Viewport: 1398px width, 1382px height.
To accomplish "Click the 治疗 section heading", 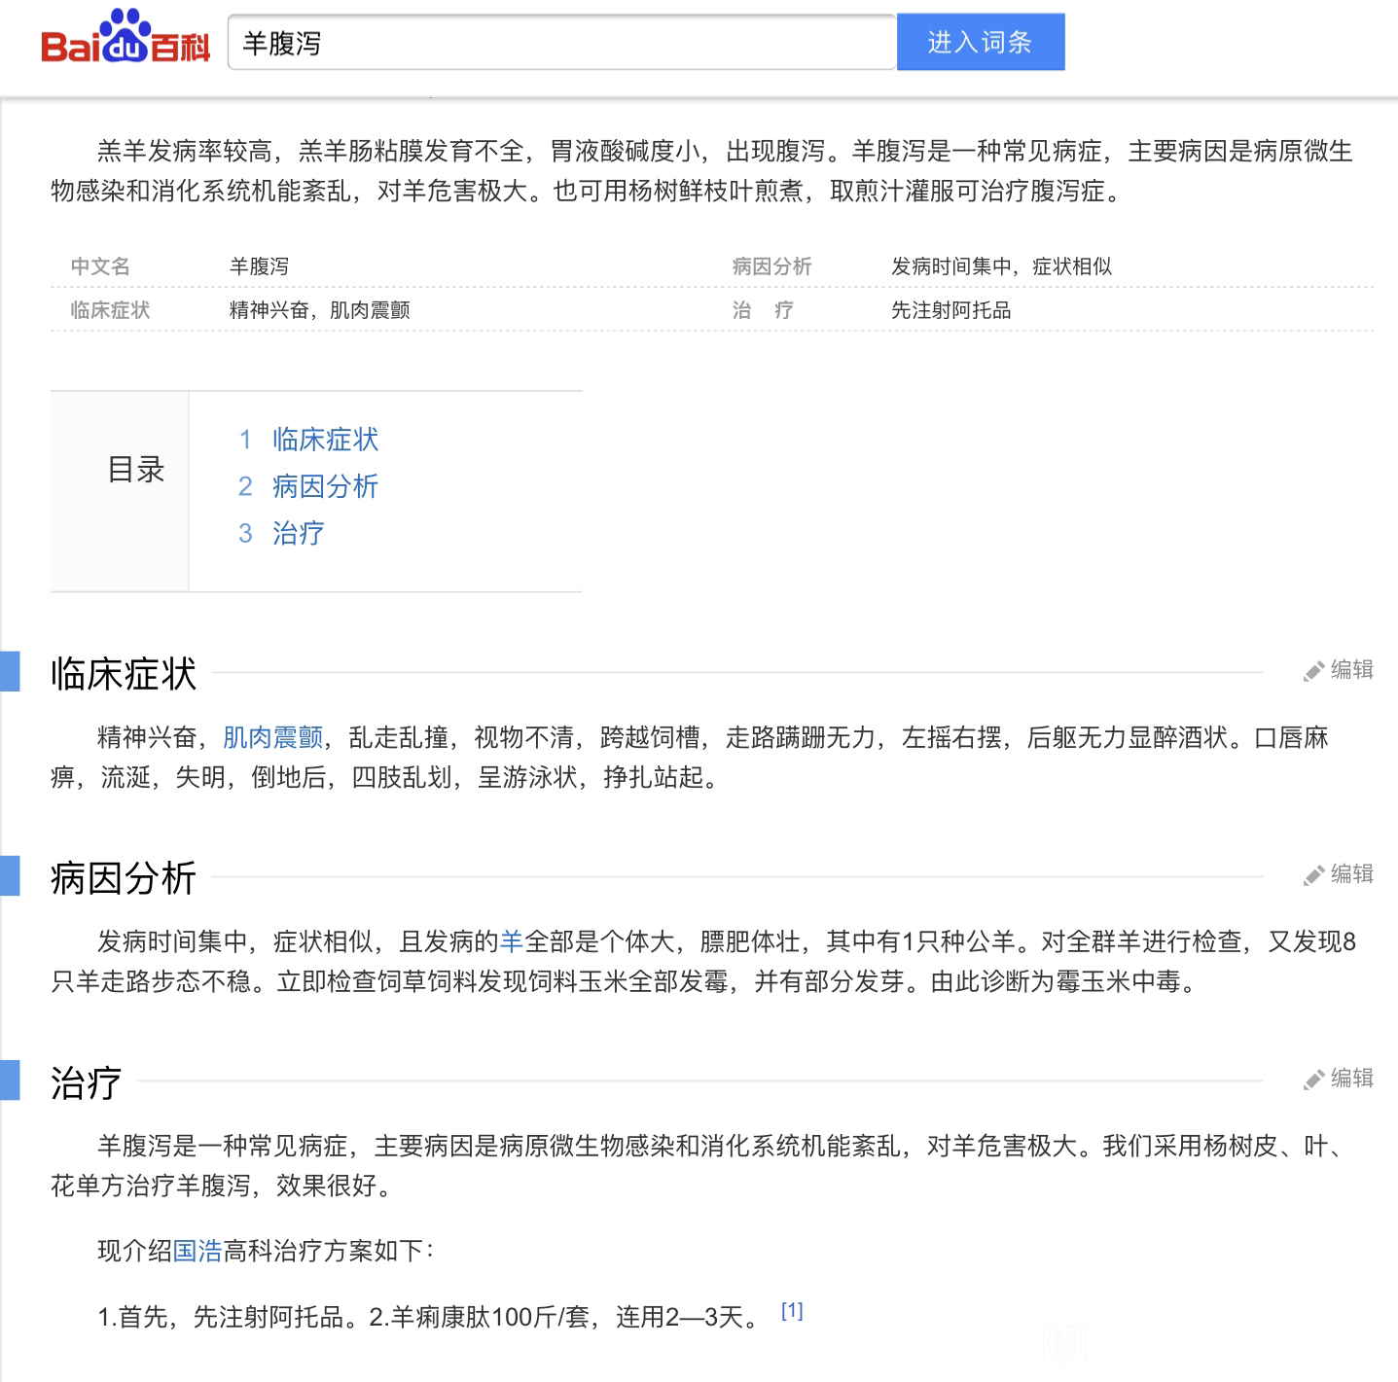I will tap(87, 1081).
